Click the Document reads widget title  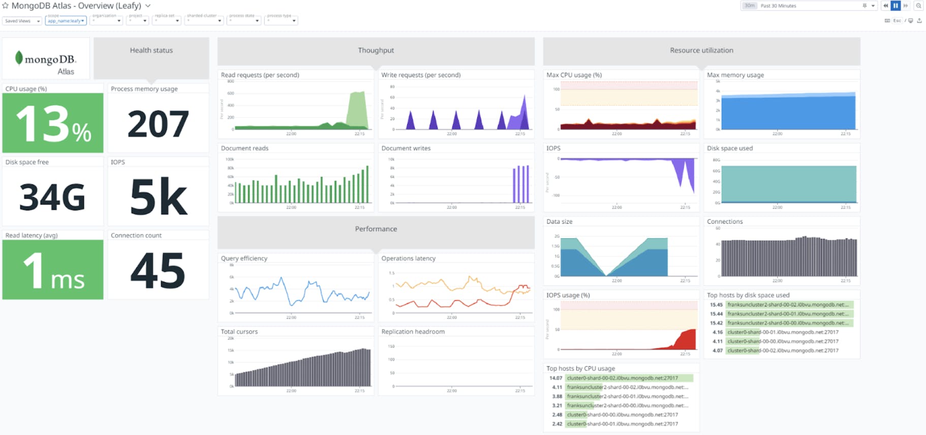(x=244, y=148)
